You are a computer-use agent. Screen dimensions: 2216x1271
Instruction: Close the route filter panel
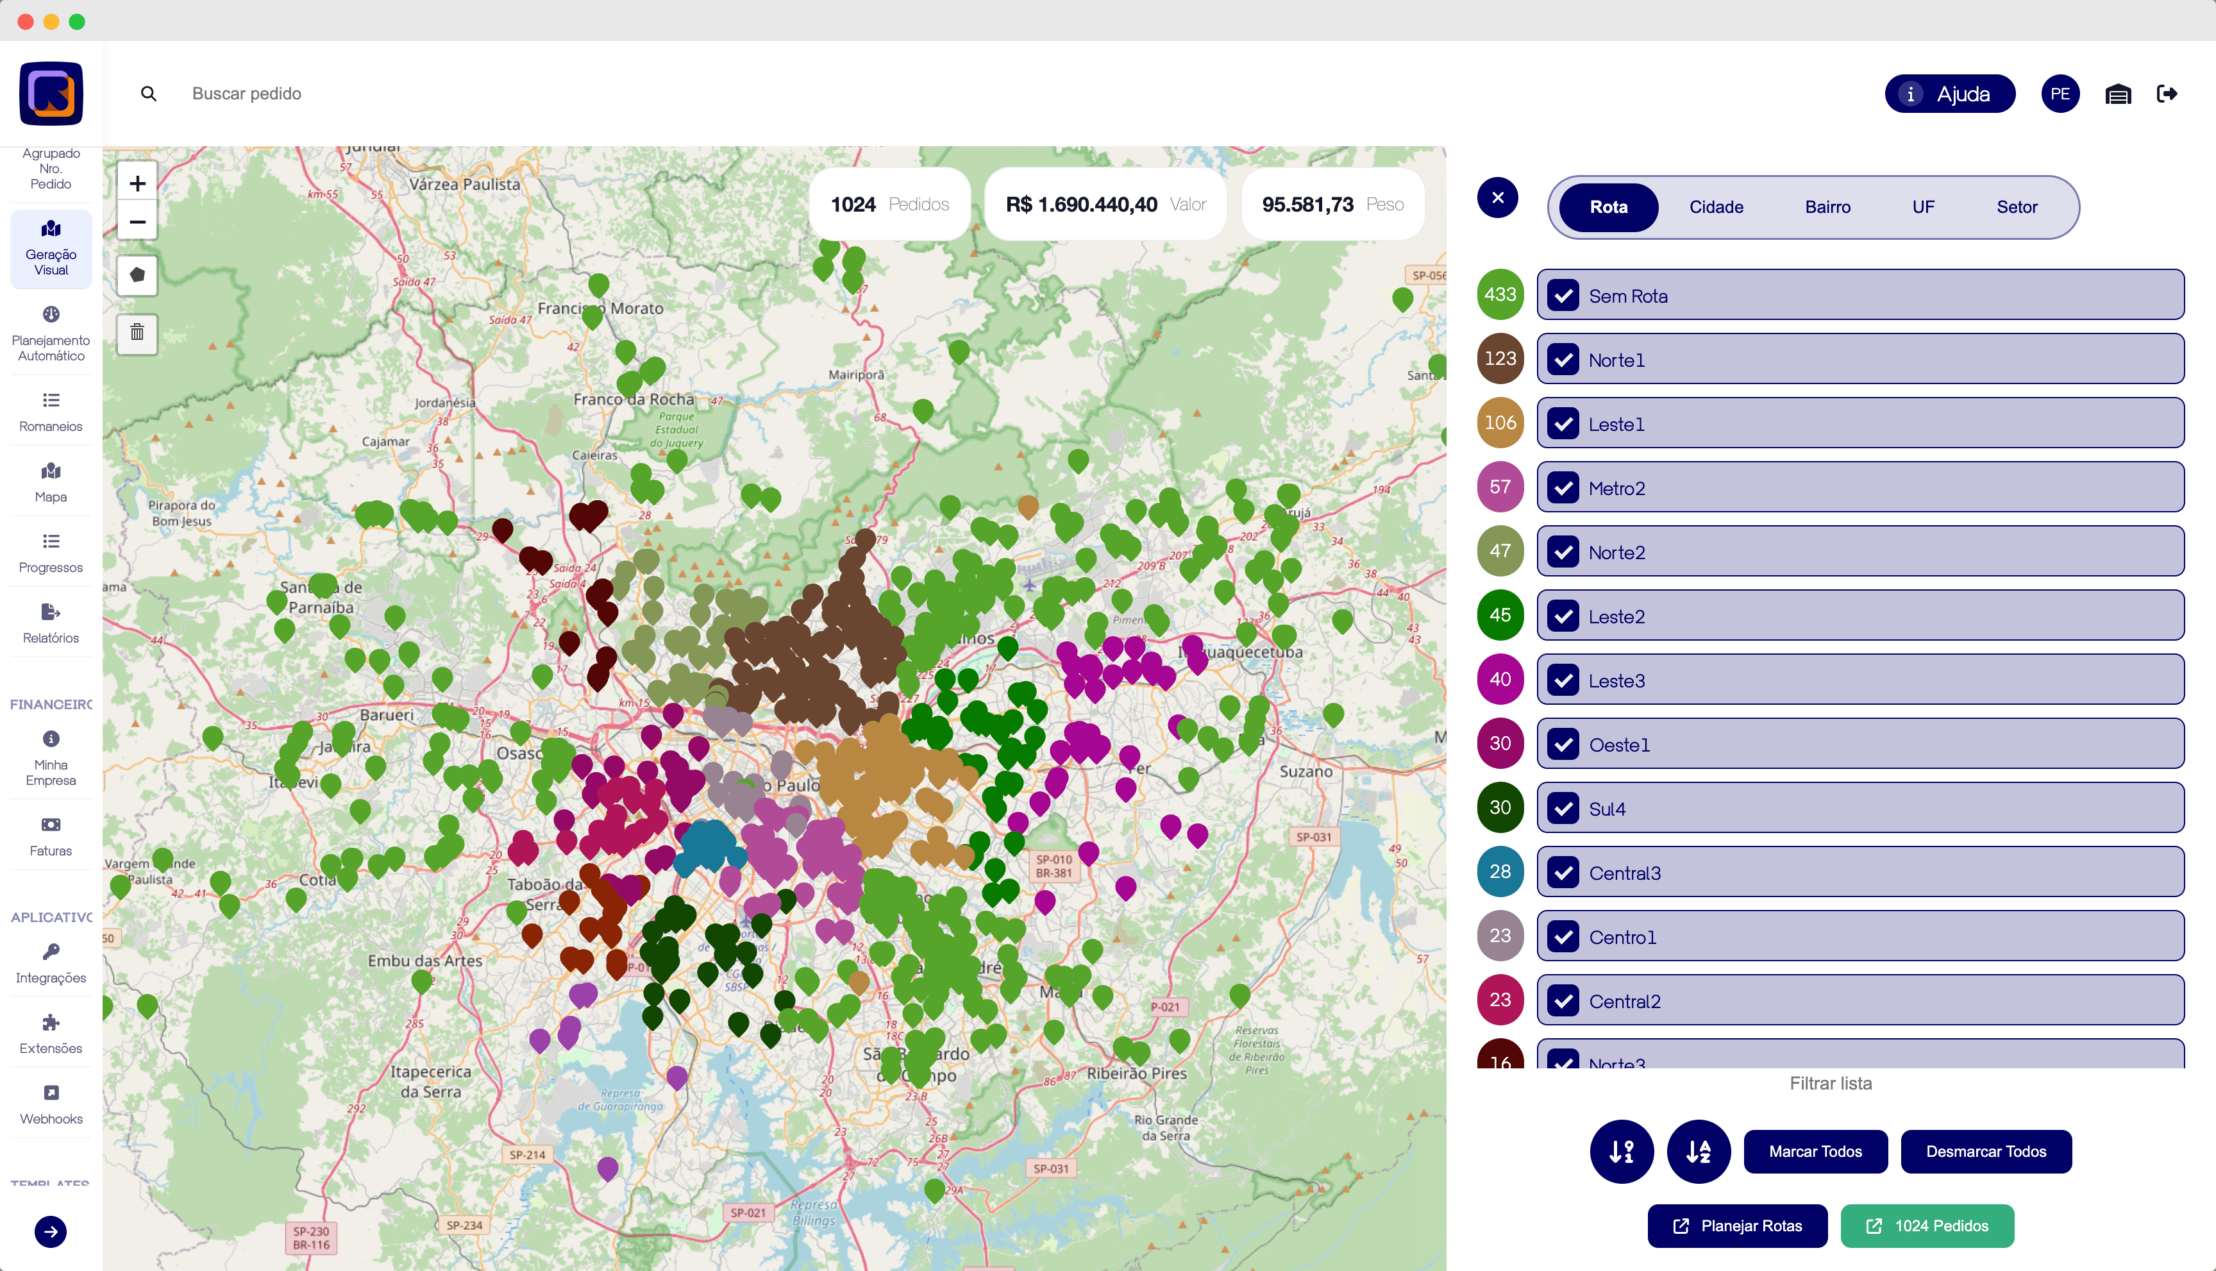pyautogui.click(x=1498, y=198)
